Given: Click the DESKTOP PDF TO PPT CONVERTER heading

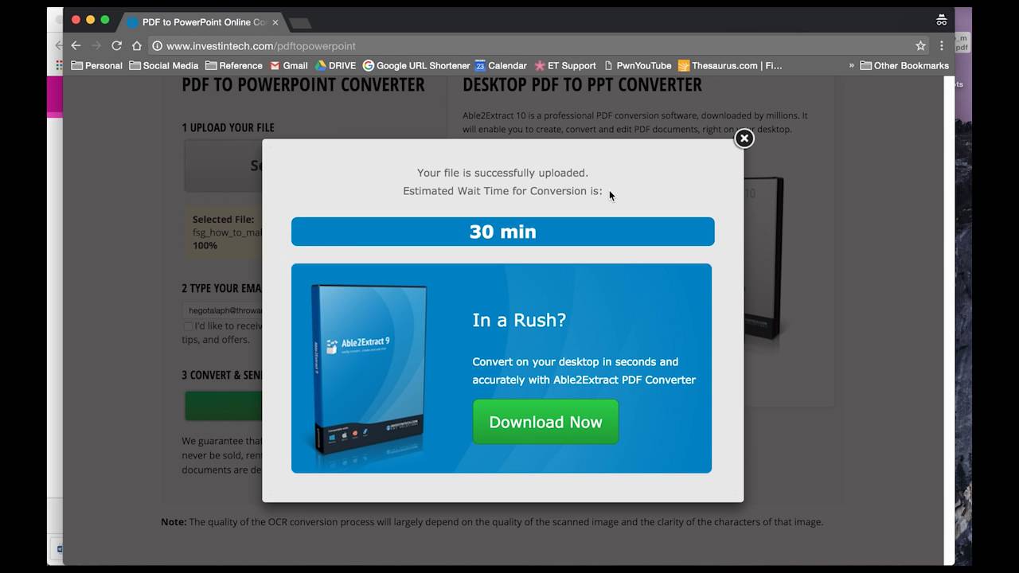Looking at the screenshot, I should click(582, 84).
